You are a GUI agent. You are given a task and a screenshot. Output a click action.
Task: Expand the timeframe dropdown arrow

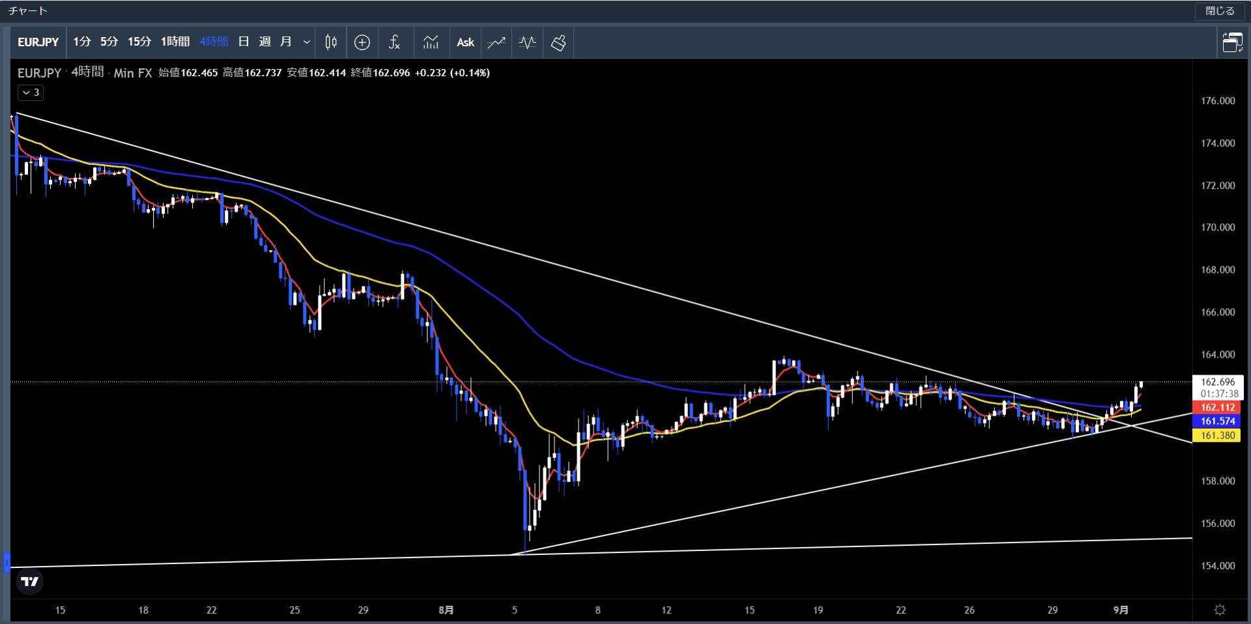306,42
